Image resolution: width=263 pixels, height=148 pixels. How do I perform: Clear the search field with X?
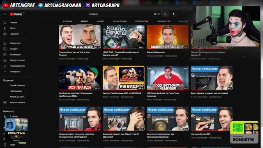159,14
